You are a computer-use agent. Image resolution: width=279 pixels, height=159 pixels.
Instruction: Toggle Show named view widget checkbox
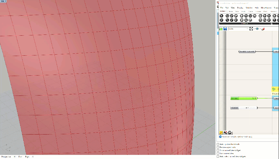click(x=218, y=150)
